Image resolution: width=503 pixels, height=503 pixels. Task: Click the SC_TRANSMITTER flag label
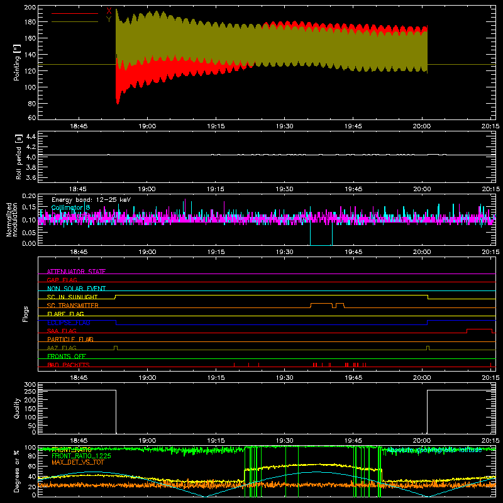[73, 306]
